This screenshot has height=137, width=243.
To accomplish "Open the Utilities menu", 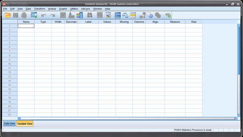I will 74,9.
